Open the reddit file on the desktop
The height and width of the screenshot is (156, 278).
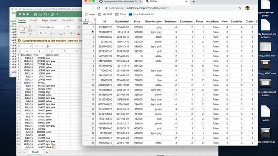tap(265, 113)
